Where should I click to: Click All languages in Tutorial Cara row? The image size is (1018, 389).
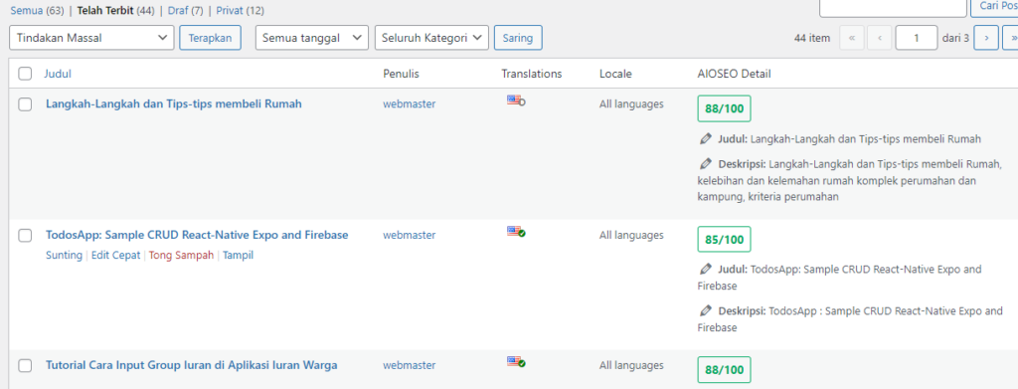(x=631, y=366)
